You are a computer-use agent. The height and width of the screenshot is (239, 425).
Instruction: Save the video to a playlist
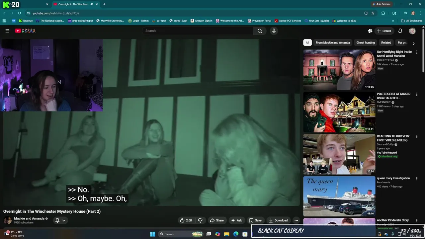(x=255, y=220)
